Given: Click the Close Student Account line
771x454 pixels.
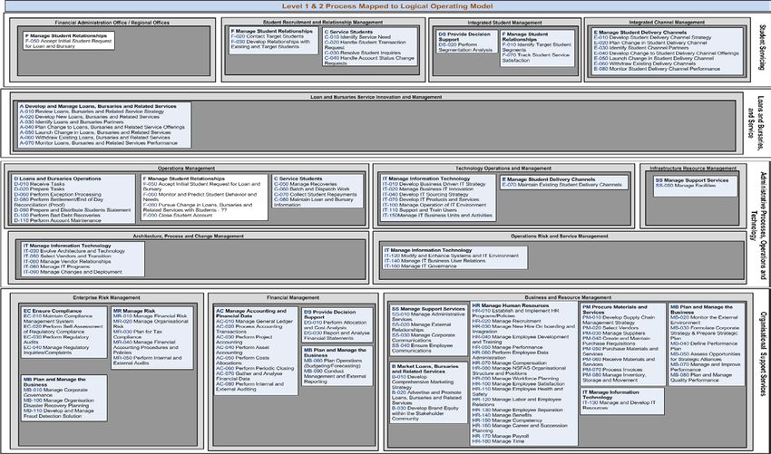Looking at the screenshot, I should pyautogui.click(x=178, y=215).
